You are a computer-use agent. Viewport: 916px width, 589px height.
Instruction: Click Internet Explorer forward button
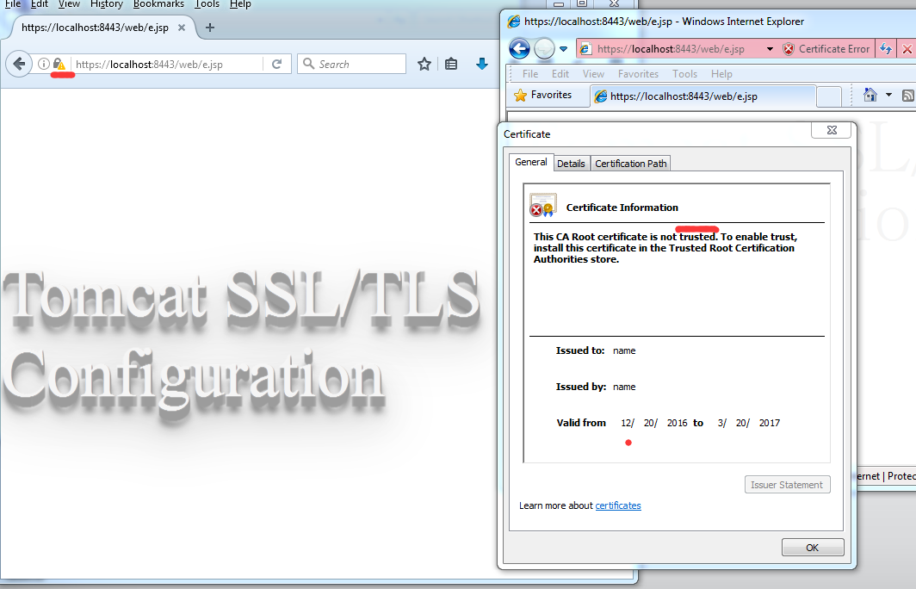point(544,48)
